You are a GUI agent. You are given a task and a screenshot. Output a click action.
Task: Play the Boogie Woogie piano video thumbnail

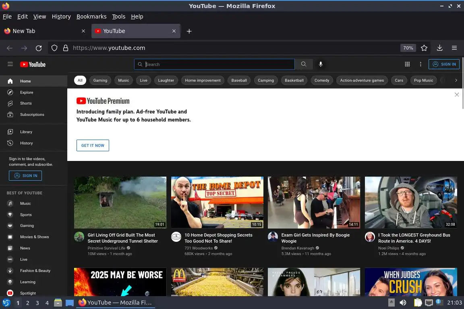pyautogui.click(x=314, y=202)
